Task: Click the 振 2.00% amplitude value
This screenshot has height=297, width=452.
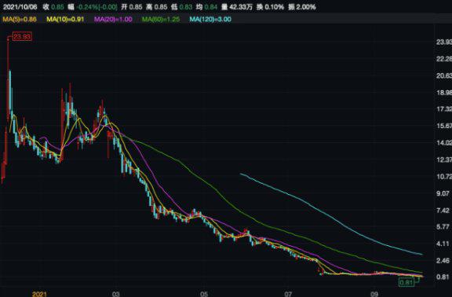Action: [302, 7]
